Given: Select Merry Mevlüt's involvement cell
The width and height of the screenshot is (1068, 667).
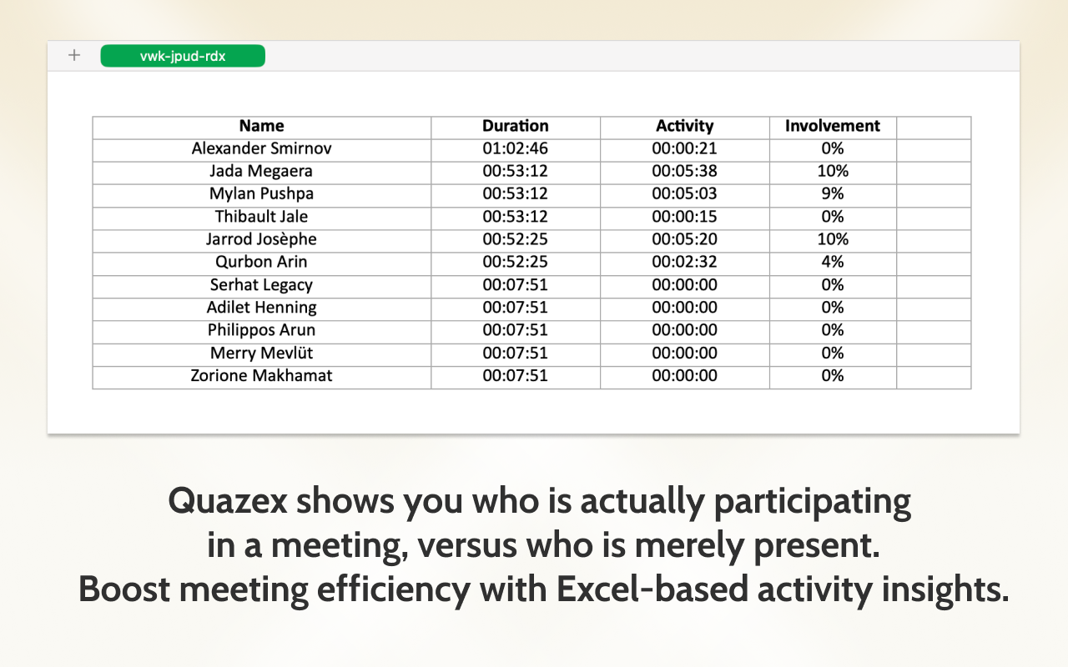Looking at the screenshot, I should coord(831,353).
